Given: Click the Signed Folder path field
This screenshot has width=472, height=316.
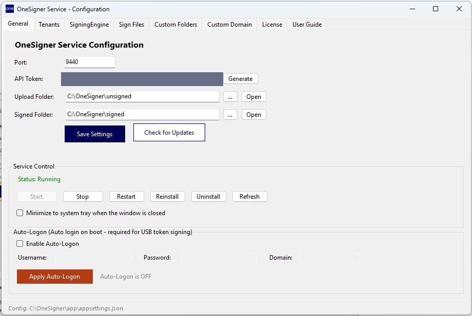Looking at the screenshot, I should [143, 114].
